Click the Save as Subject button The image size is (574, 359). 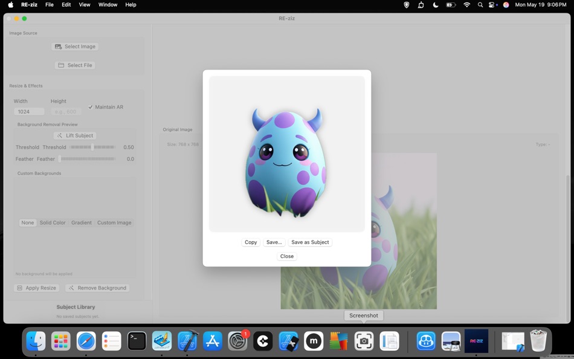click(x=309, y=242)
